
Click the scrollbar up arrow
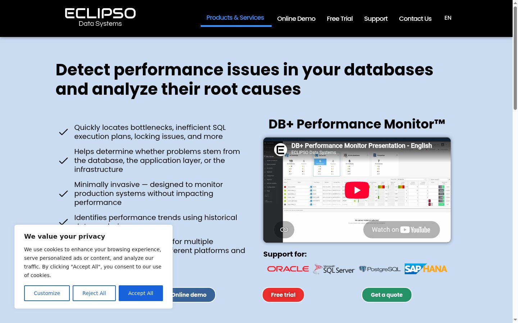coord(515,3)
